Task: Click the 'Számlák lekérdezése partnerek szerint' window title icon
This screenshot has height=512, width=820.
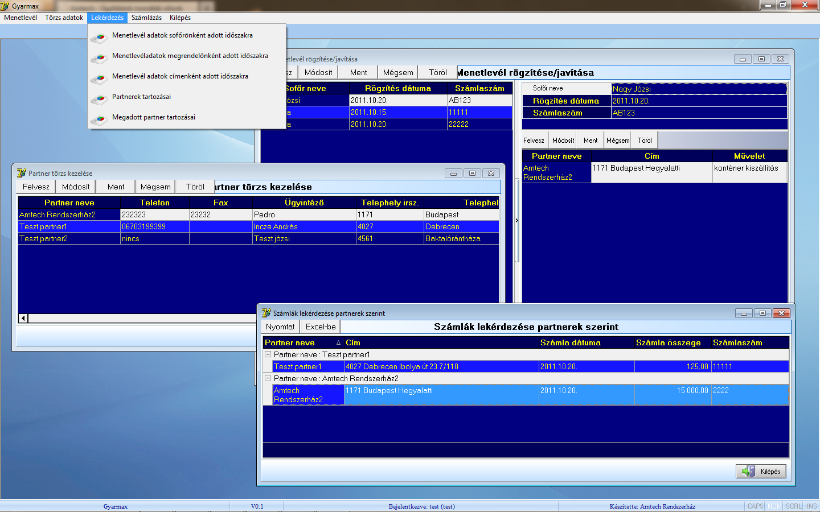Action: pos(266,313)
